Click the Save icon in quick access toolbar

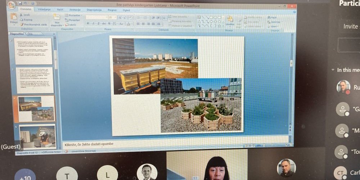[x=20, y=4]
